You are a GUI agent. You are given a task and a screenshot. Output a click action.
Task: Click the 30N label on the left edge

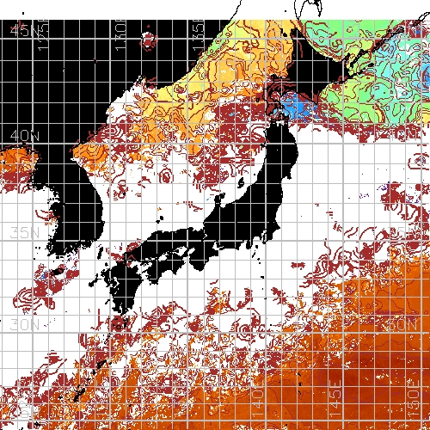click(x=25, y=325)
